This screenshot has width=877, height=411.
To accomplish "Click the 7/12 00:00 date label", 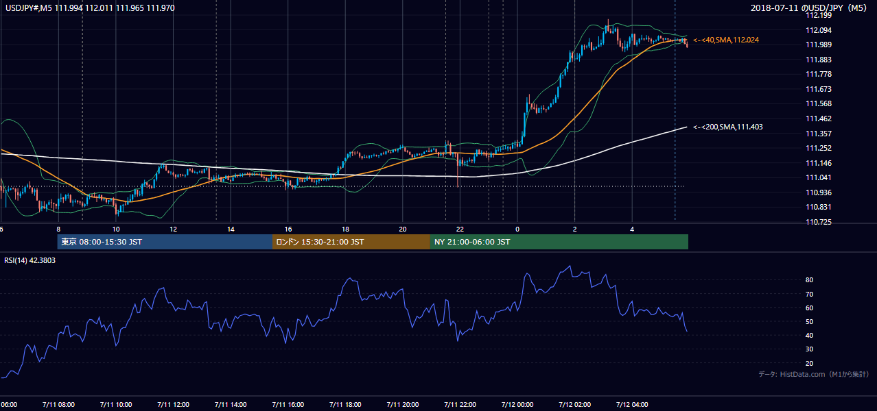I will pos(517,405).
